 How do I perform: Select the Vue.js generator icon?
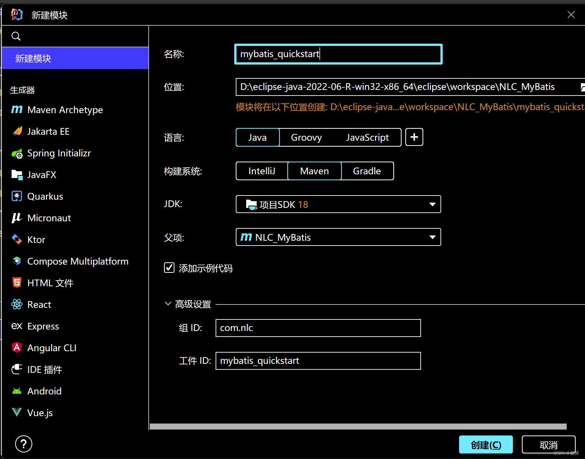17,412
